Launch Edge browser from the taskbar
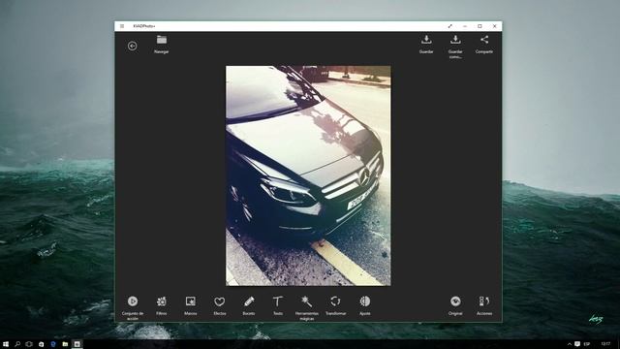Screen dimensions: 620x349 point(53,344)
